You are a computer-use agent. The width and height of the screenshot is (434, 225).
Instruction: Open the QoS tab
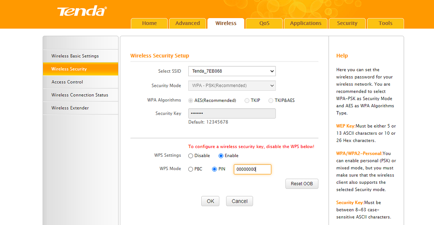point(264,23)
